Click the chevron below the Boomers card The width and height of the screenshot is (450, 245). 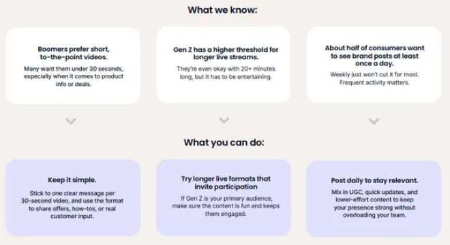pos(71,121)
